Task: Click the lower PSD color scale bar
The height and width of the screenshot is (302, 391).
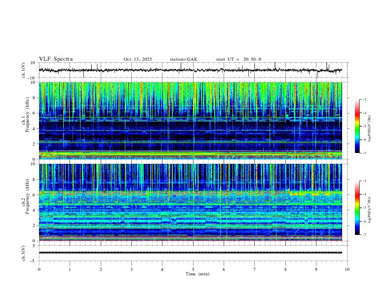Action: (357, 208)
